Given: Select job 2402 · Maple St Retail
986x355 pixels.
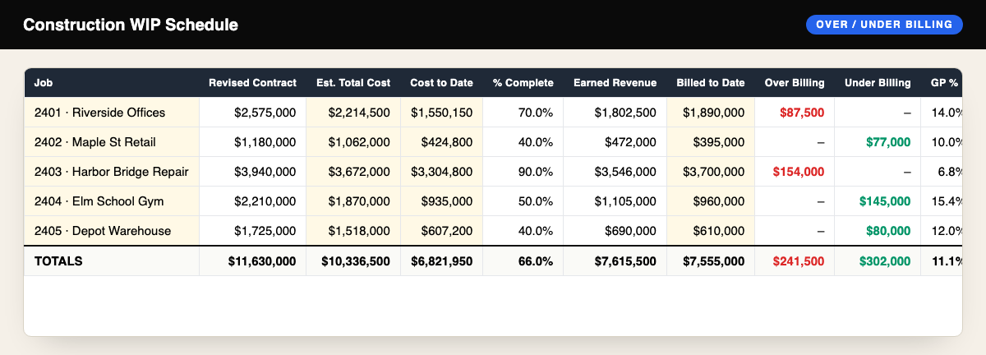Looking at the screenshot, I should [112, 142].
